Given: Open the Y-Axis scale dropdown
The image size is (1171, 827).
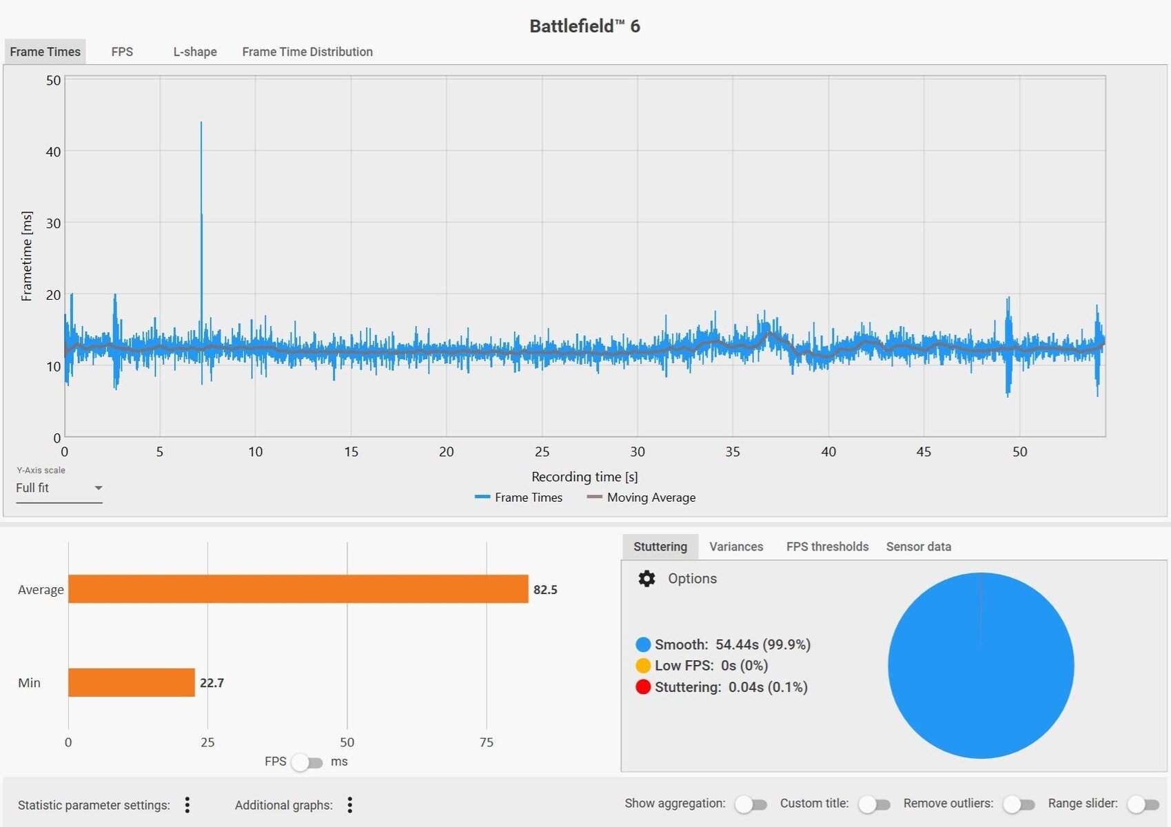Looking at the screenshot, I should point(59,488).
